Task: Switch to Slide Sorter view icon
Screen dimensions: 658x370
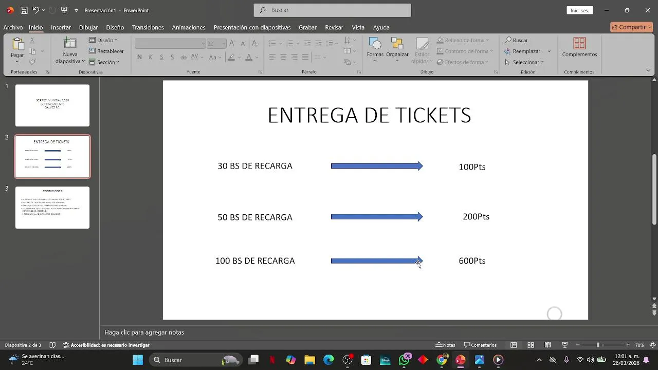Action: pos(531,345)
